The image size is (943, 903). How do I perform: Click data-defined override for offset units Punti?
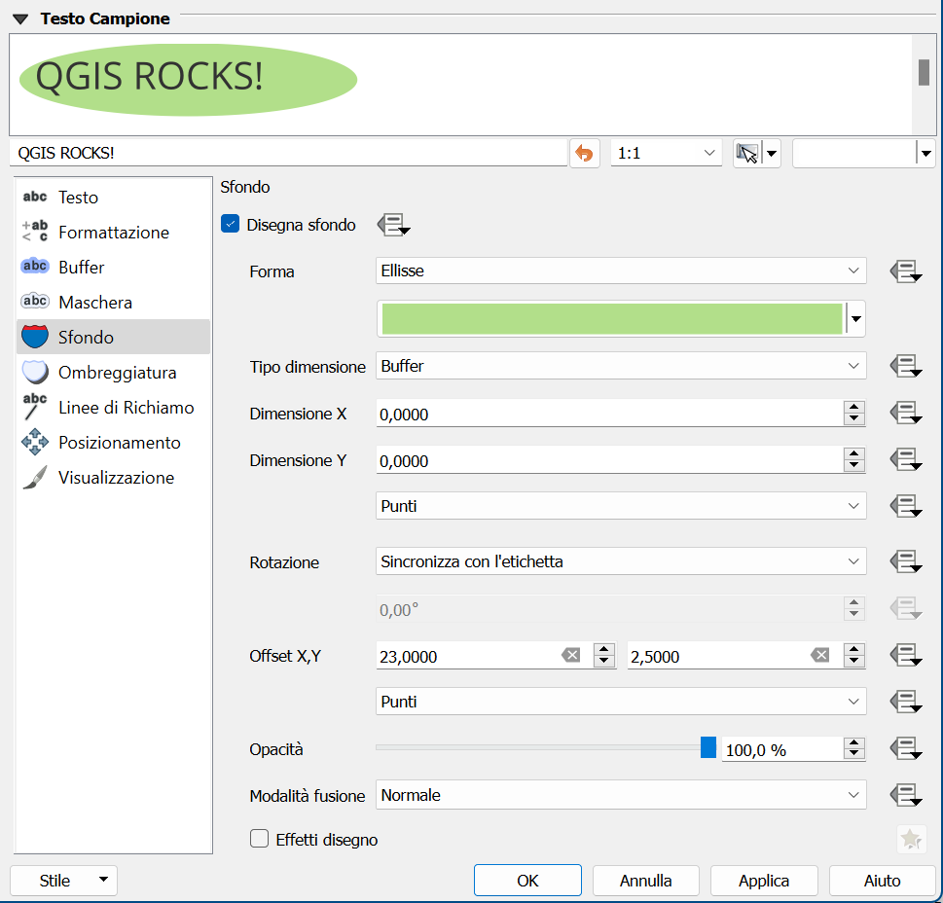906,701
